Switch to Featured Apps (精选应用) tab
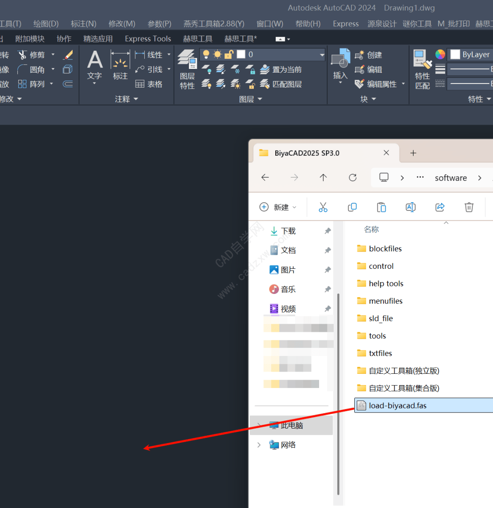493x508 pixels. tap(98, 39)
